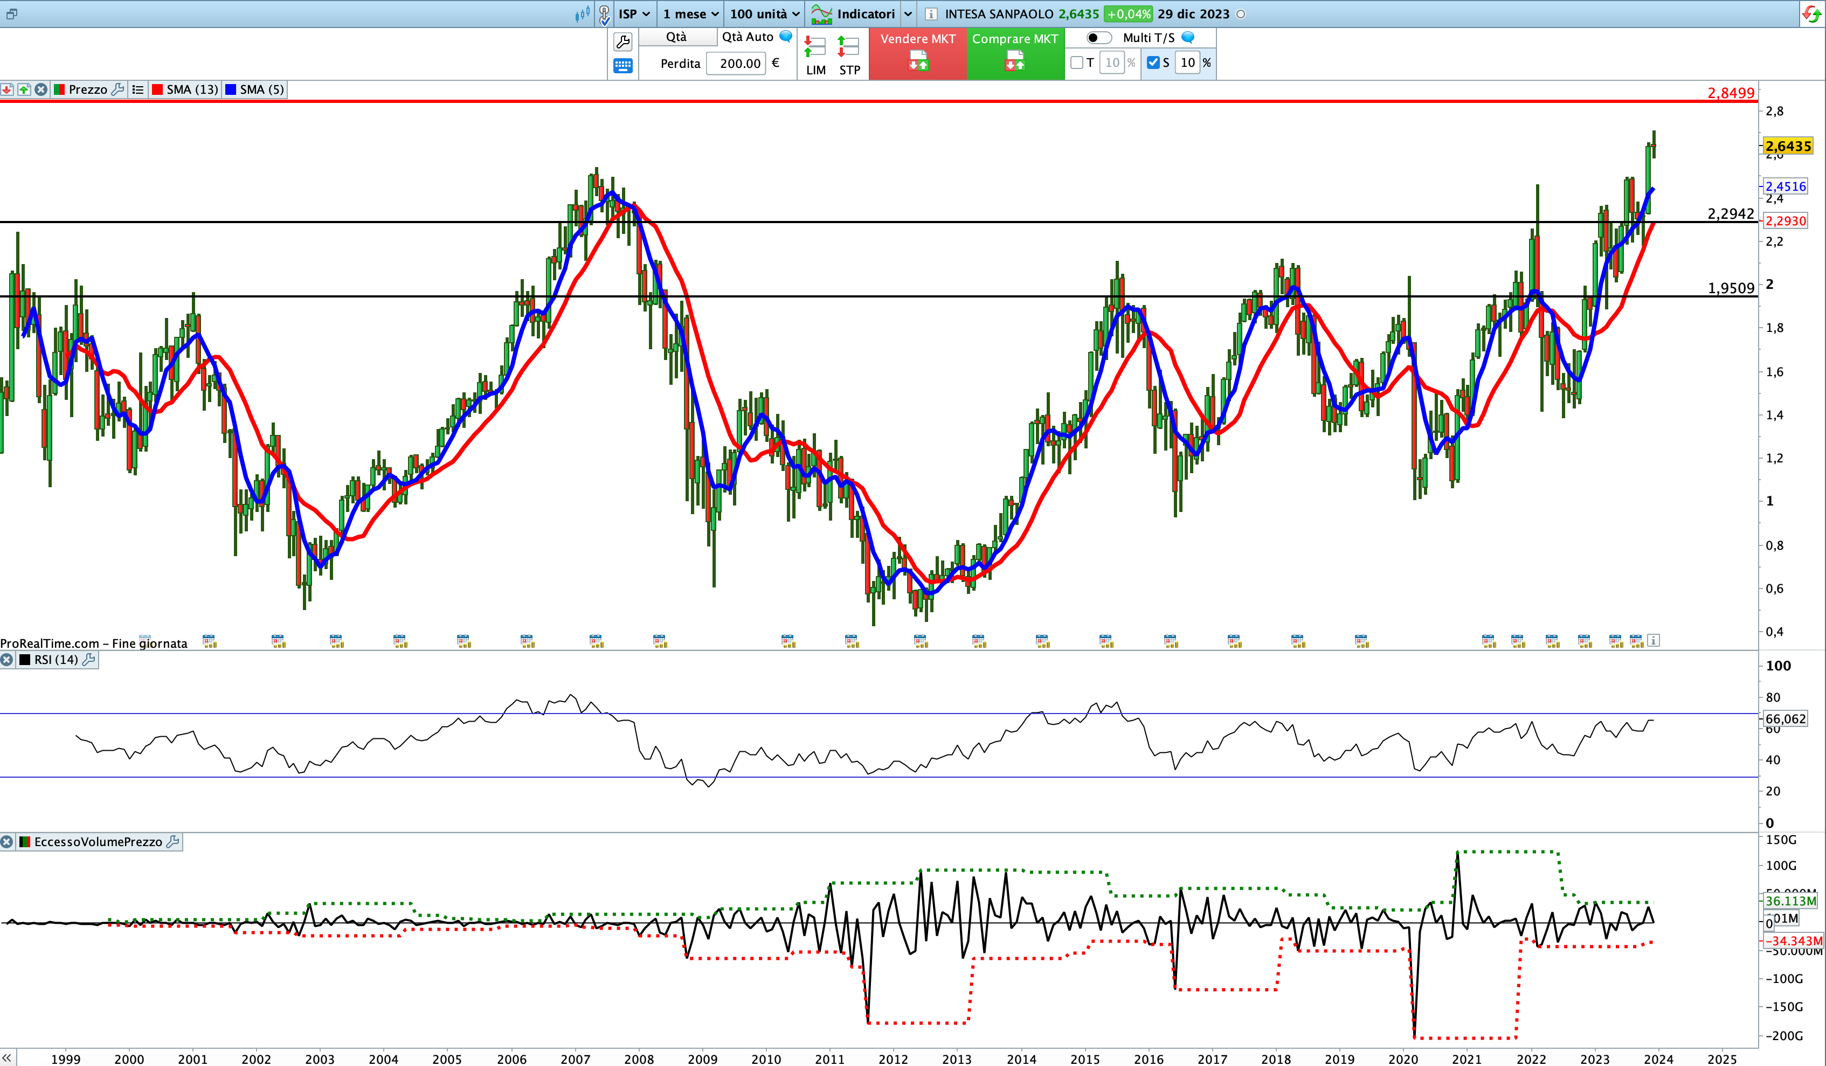Click the Perdita amount field
This screenshot has height=1066, width=1826.
click(736, 63)
